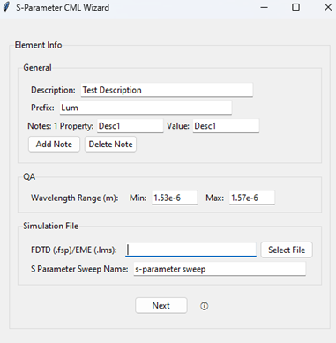Viewport: 336px width, 343px height.
Task: Maximize the S-Parameter CML Wizard window
Action: [x=295, y=7]
